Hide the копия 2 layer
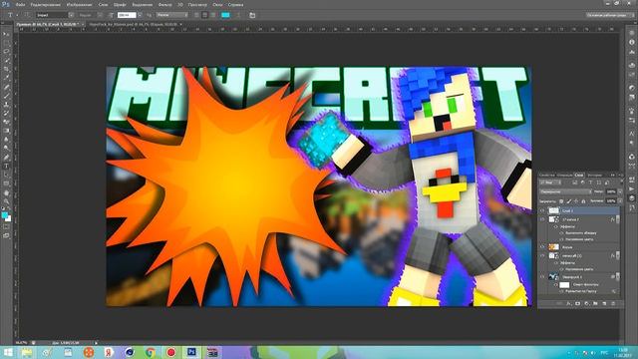This screenshot has height=359, width=638. [x=542, y=219]
